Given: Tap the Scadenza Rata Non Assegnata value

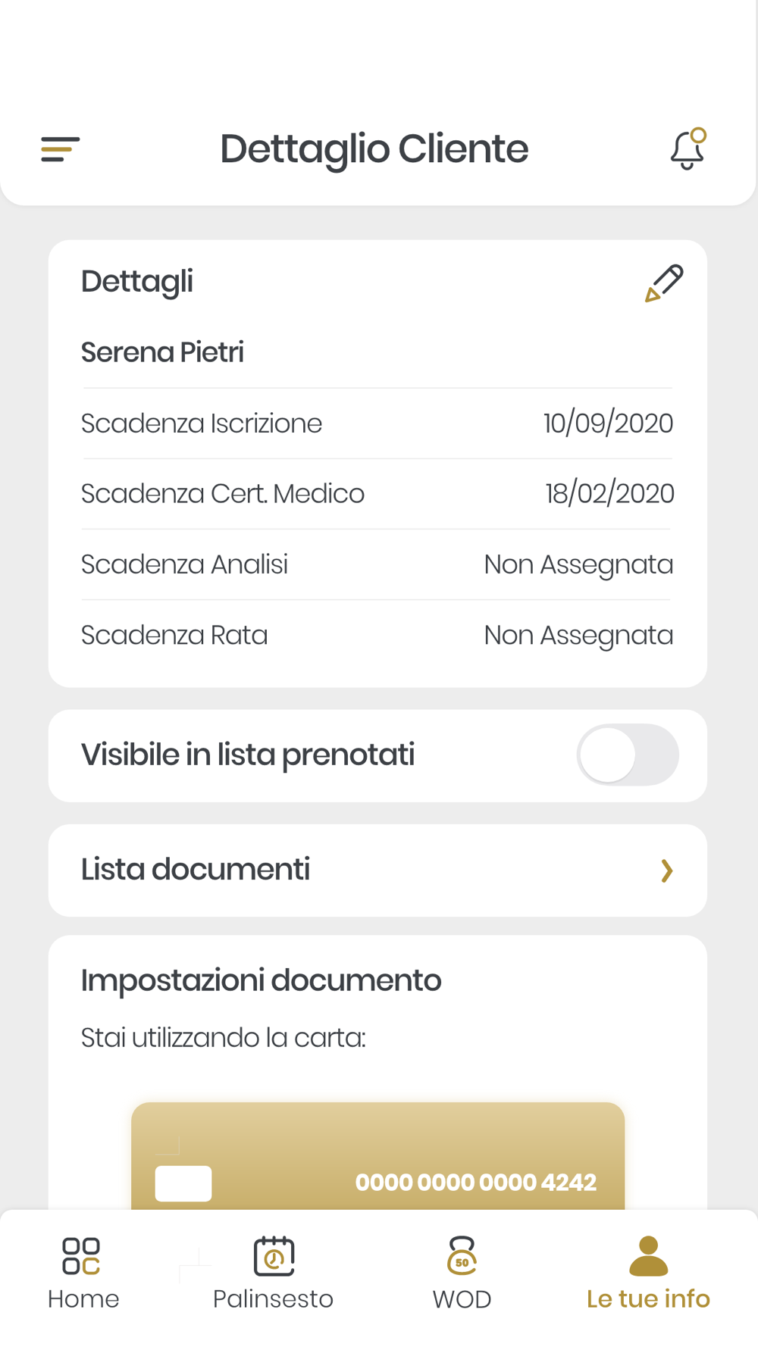Looking at the screenshot, I should coord(578,636).
